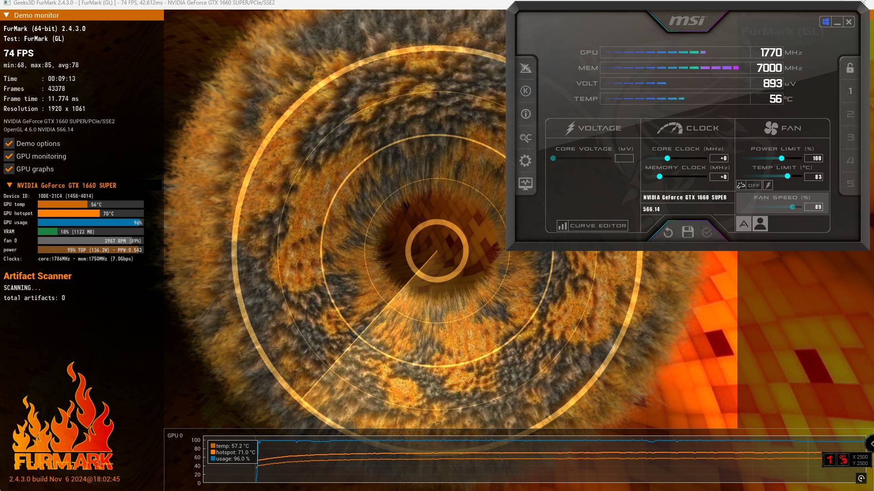This screenshot has width=874, height=491.
Task: Select Afterburner profile slot 2
Action: pyautogui.click(x=850, y=114)
